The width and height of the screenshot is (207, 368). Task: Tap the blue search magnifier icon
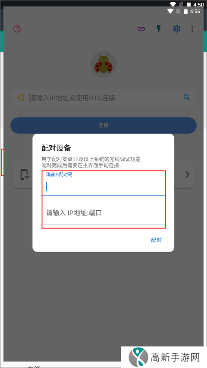tap(187, 97)
